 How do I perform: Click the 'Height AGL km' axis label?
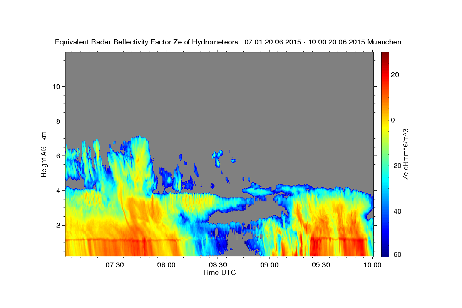[44, 154]
